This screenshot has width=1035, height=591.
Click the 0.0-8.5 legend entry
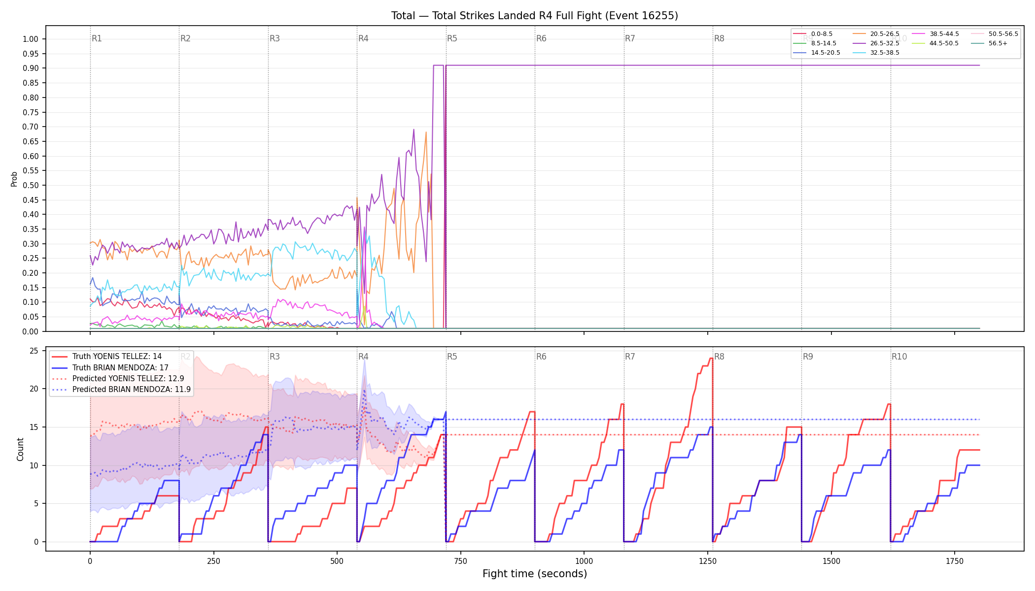(813, 34)
